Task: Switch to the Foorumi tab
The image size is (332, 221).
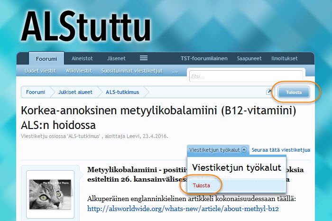Action: click(x=46, y=59)
